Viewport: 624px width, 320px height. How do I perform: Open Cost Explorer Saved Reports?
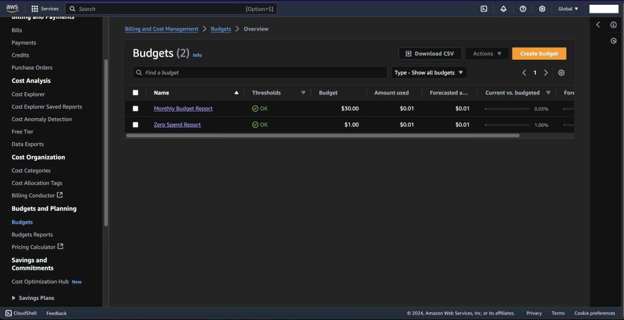point(46,107)
